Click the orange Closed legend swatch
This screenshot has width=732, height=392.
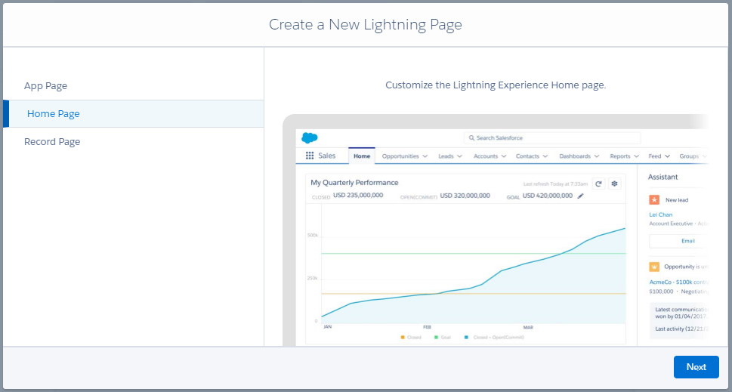(x=403, y=337)
